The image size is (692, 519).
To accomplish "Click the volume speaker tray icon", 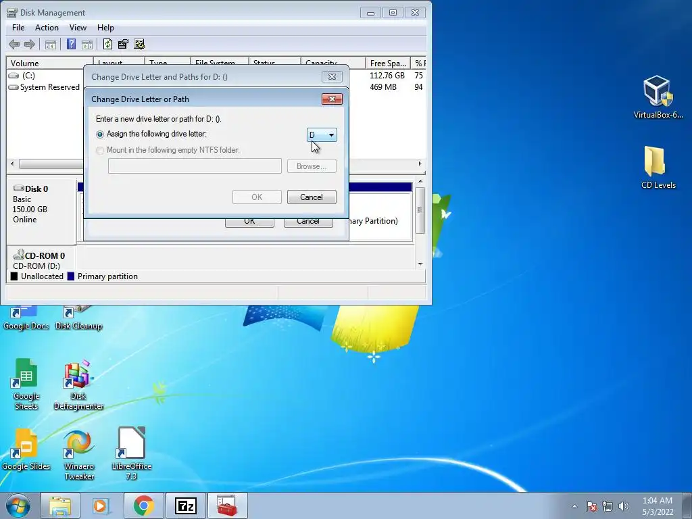I will pyautogui.click(x=624, y=506).
